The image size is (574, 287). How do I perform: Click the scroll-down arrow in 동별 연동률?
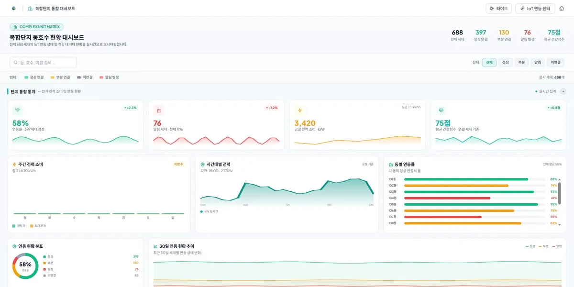click(559, 223)
